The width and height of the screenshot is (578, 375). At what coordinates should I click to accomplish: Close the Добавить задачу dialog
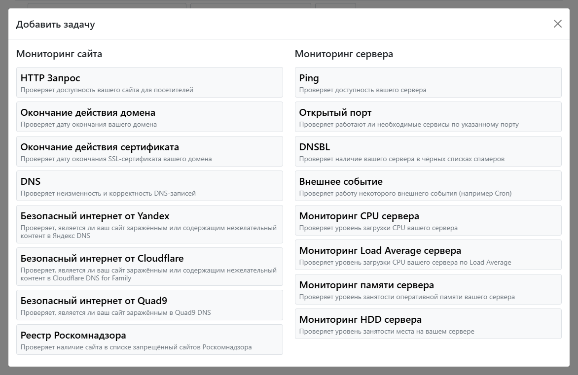click(x=557, y=24)
